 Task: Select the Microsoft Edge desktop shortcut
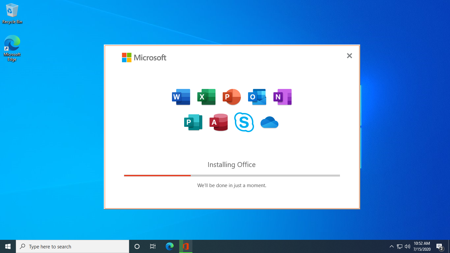point(12,48)
